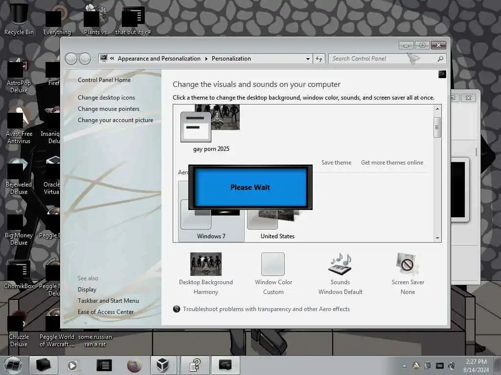
Task: Click Get more themes online
Action: point(392,163)
